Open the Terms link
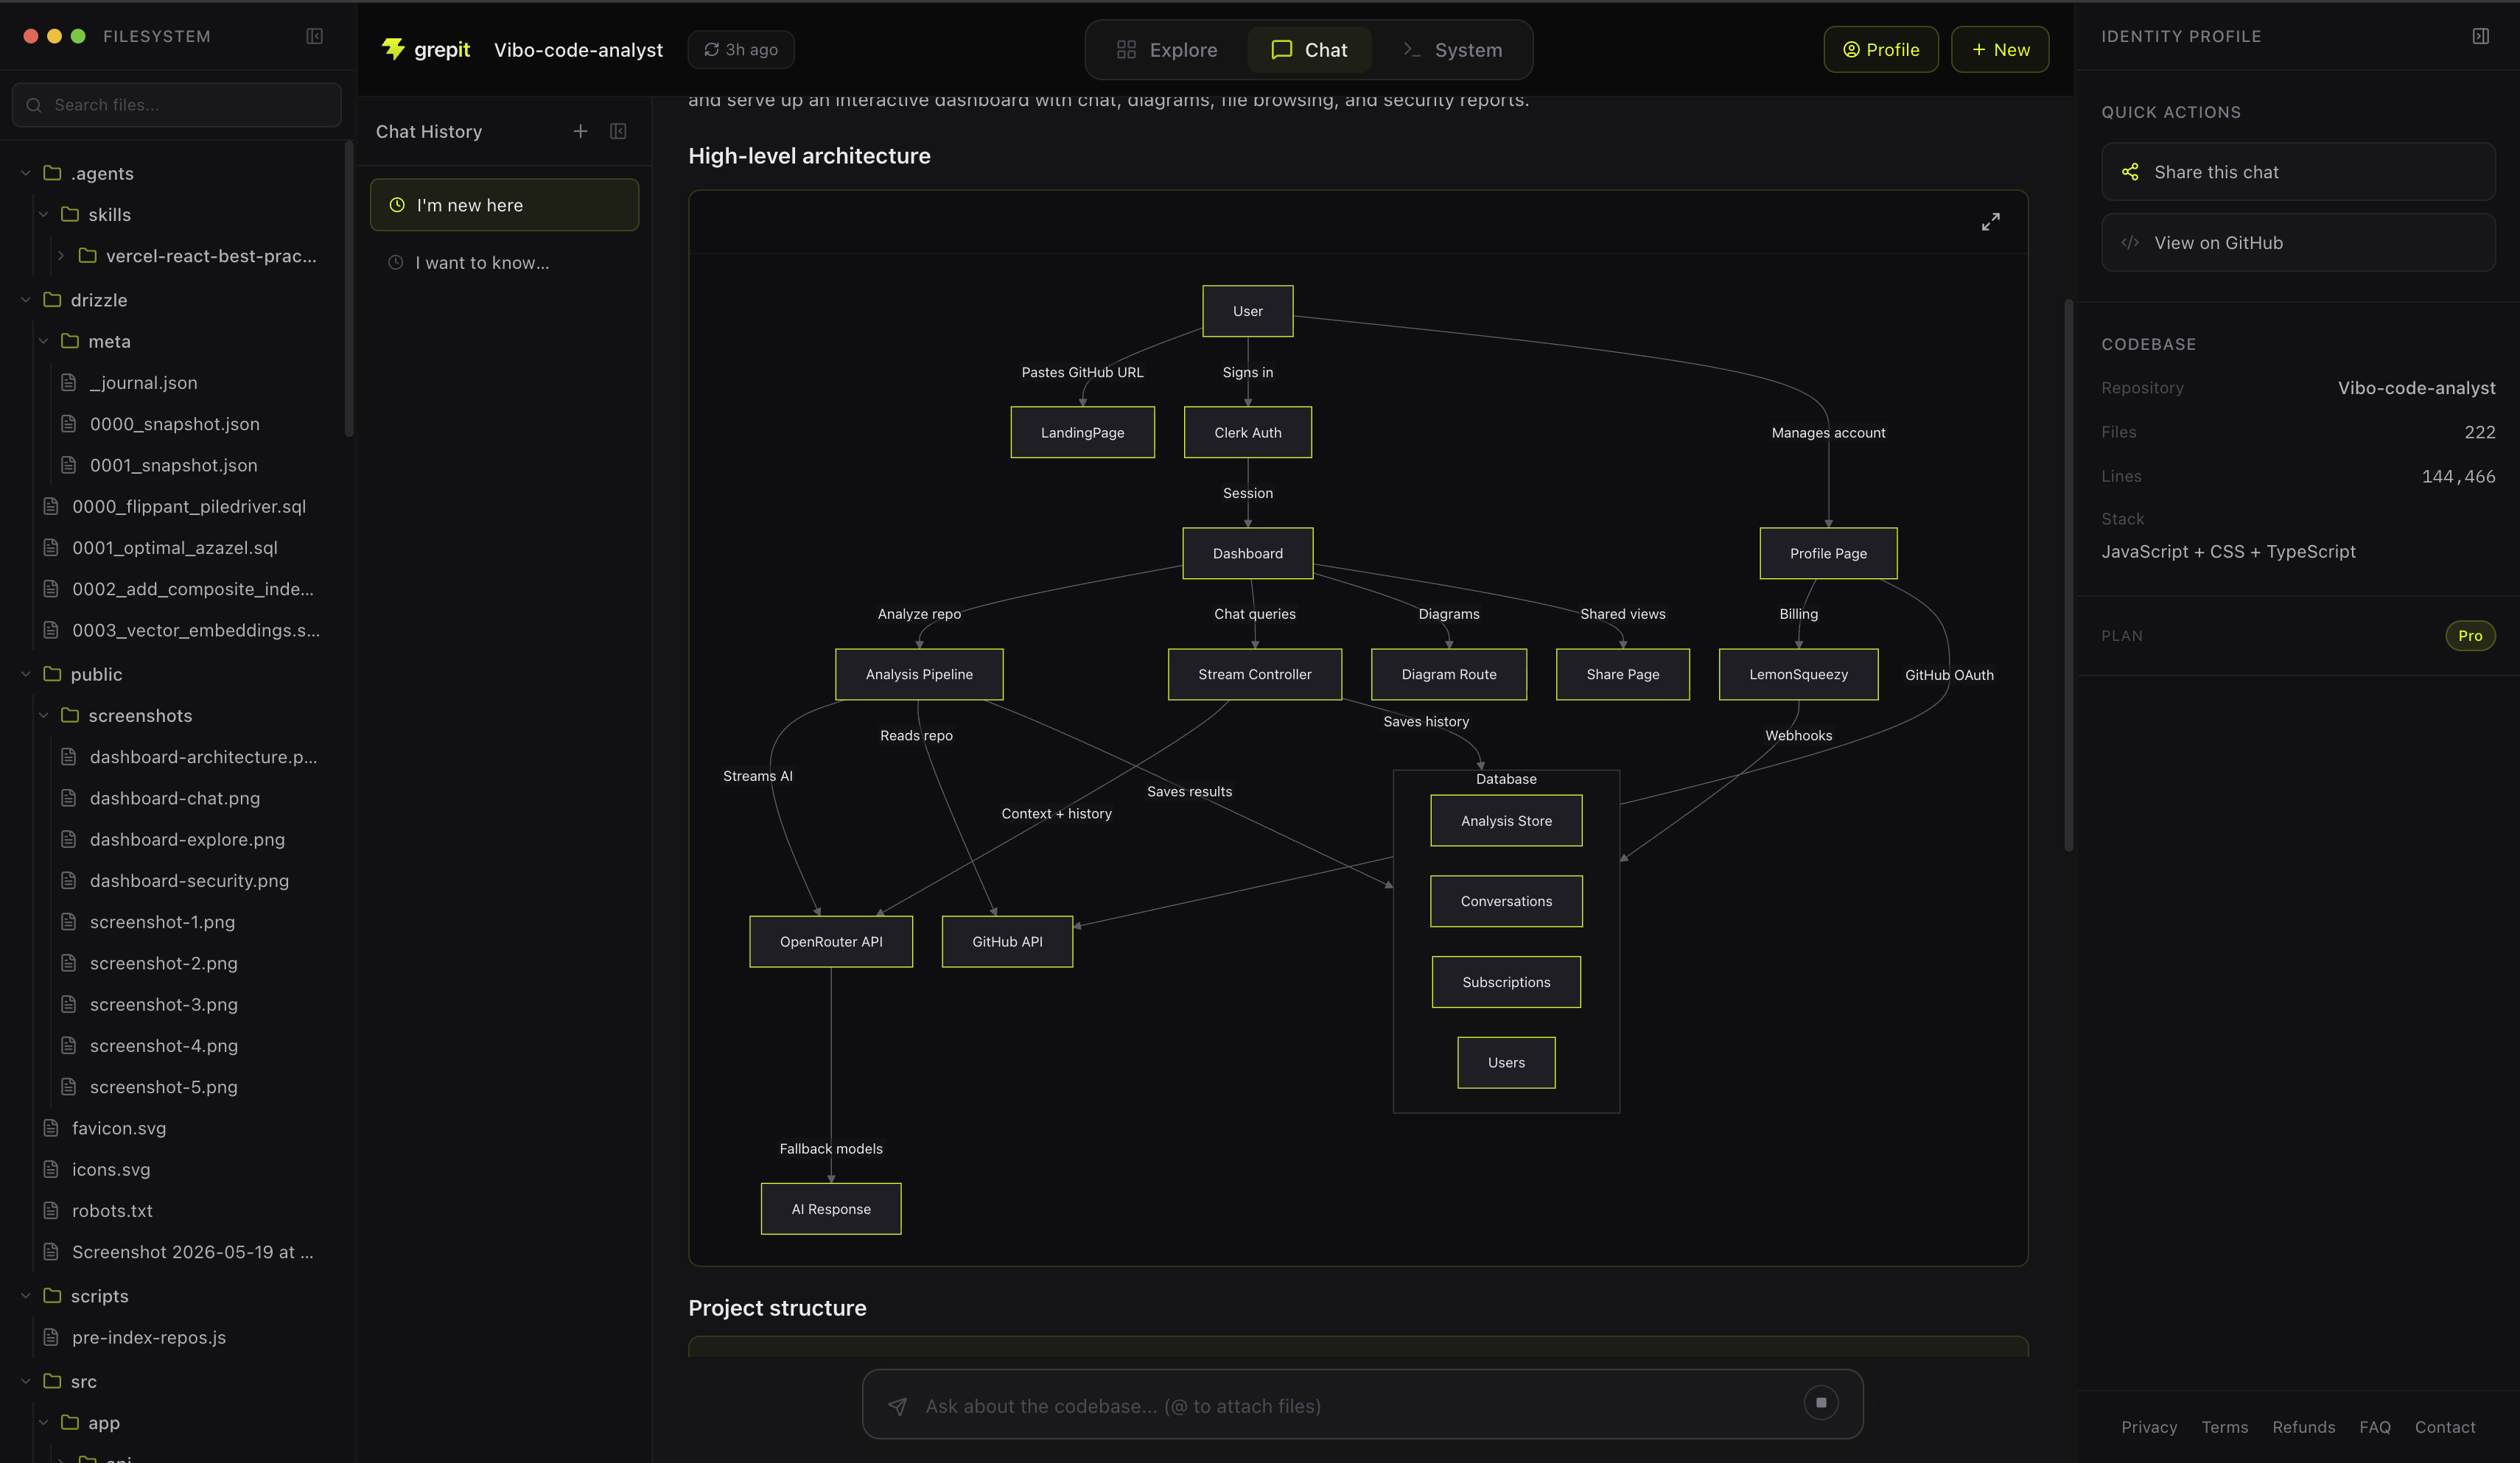The width and height of the screenshot is (2520, 1463). tap(2224, 1427)
